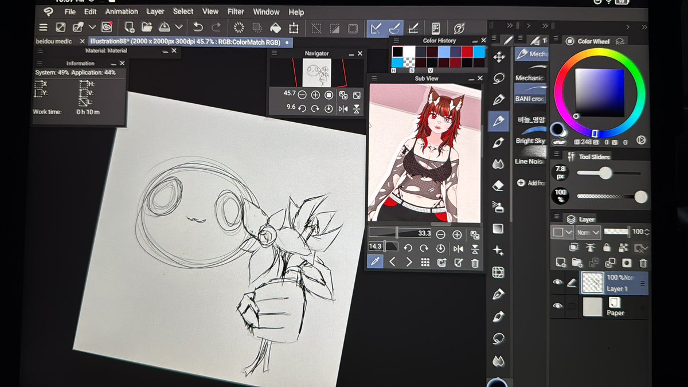Open the blending mode Norm dropdown
This screenshot has width=688, height=387.
point(588,232)
